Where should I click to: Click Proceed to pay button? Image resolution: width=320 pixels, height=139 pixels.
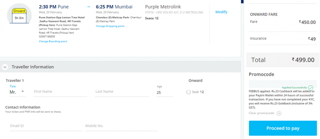(x=283, y=128)
